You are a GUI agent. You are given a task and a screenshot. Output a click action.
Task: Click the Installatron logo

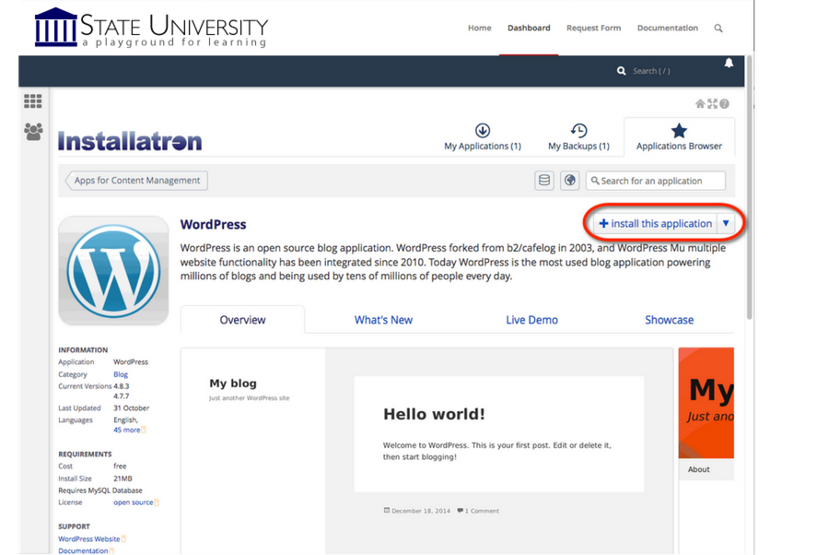[x=130, y=141]
